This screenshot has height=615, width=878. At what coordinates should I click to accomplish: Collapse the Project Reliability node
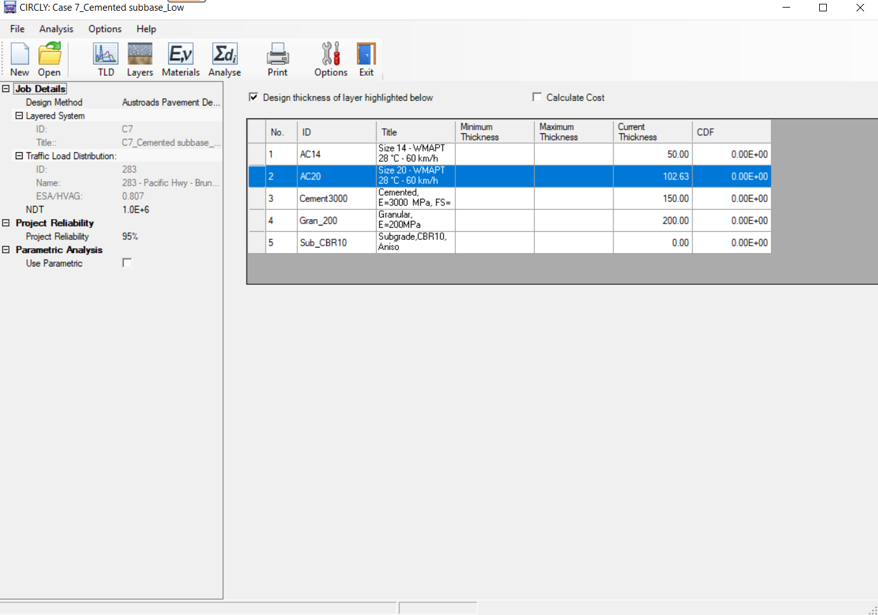coord(6,223)
